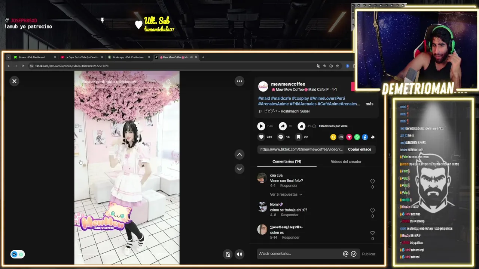Close the 'Kicklet.app' browser tab
The height and width of the screenshot is (269, 479).
149,57
